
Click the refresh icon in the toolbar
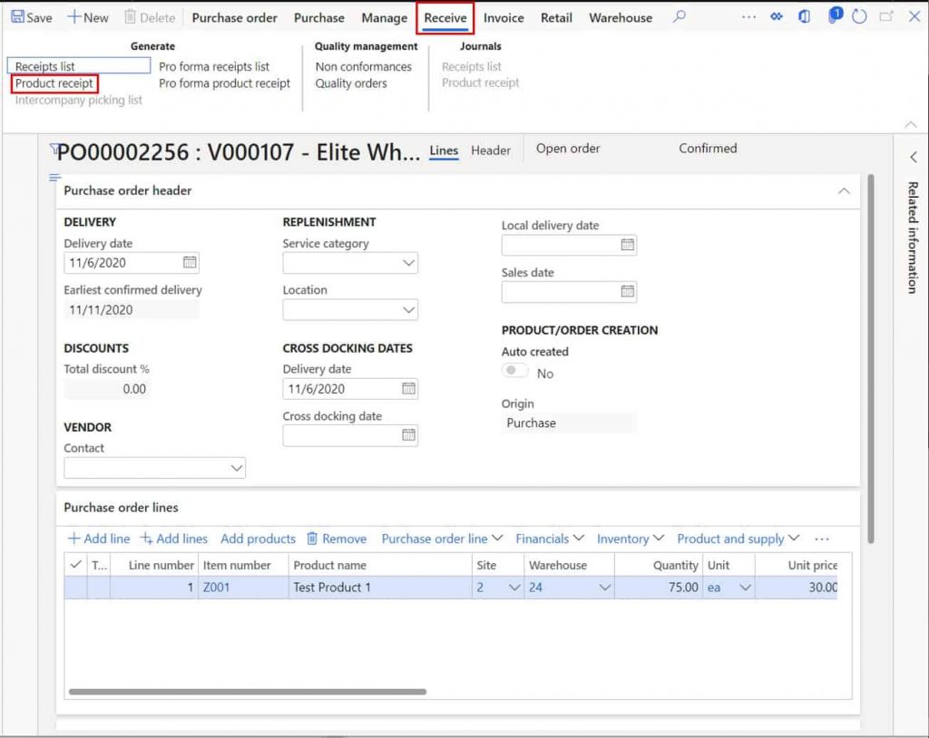(858, 15)
